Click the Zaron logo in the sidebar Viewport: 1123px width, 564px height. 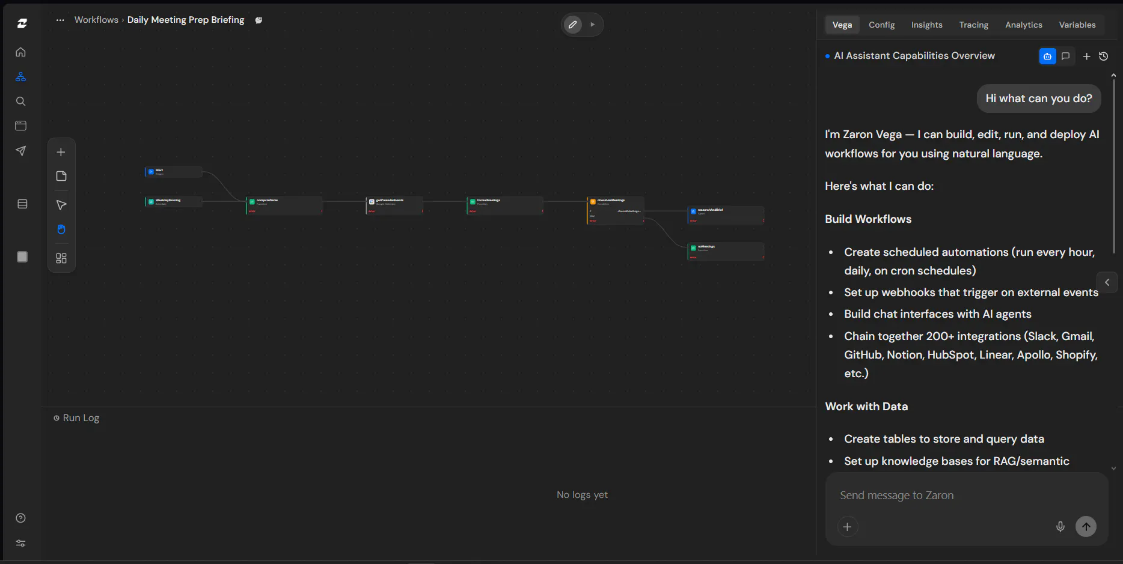pos(22,23)
